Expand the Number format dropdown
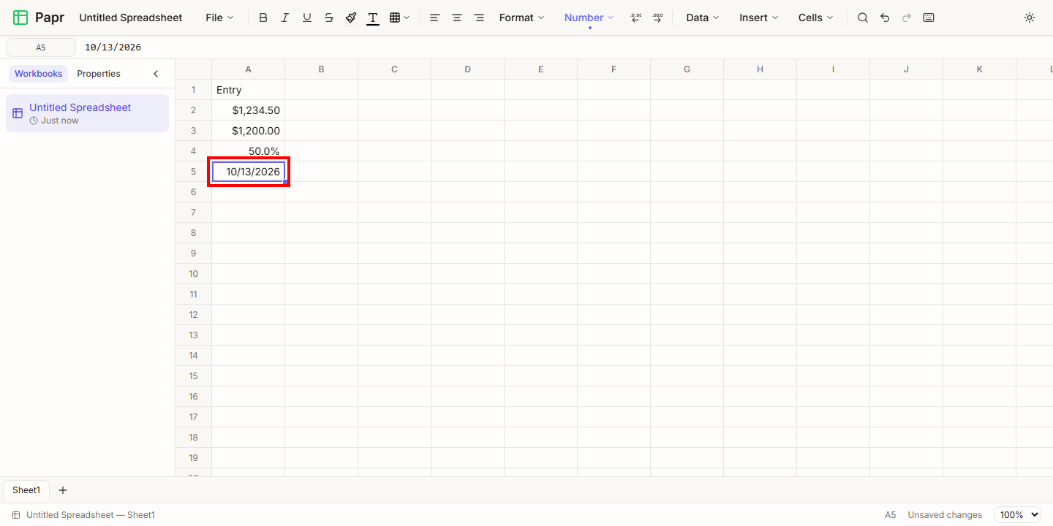Image resolution: width=1053 pixels, height=526 pixels. (x=589, y=18)
